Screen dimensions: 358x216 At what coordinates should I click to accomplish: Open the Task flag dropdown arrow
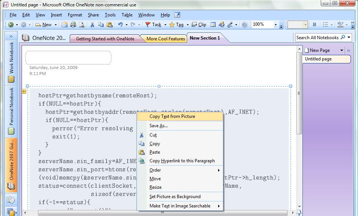point(165,25)
